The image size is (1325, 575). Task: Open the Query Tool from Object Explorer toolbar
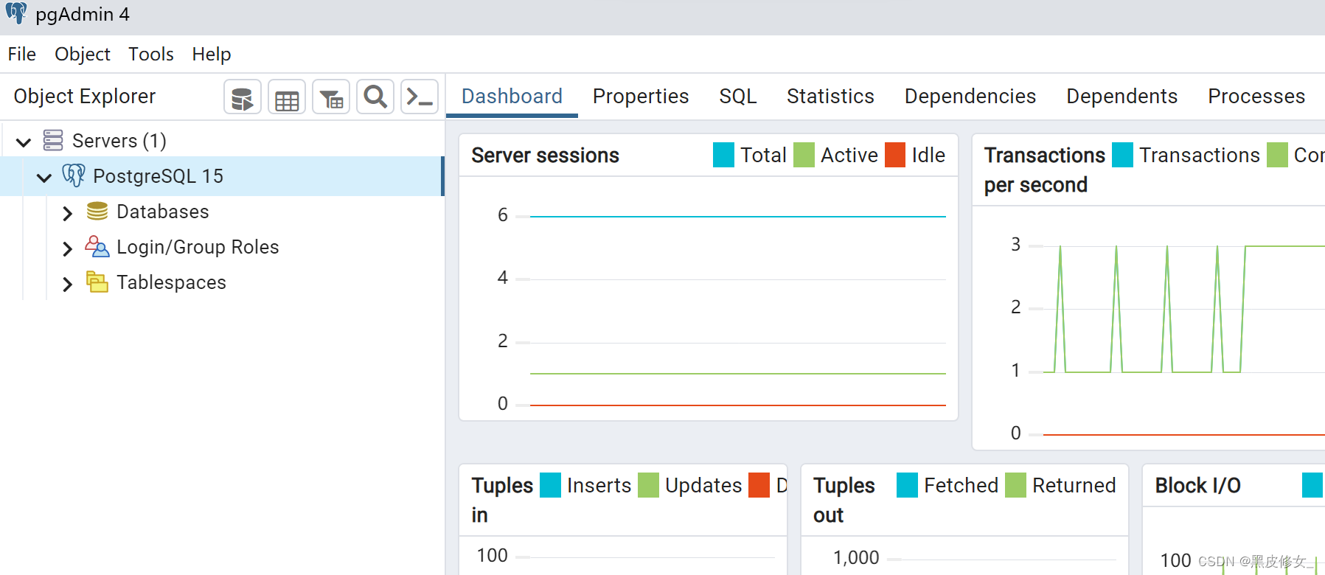tap(243, 97)
